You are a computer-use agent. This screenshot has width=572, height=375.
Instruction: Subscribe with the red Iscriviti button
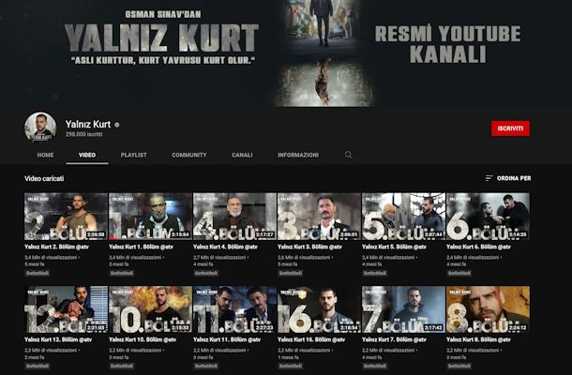pos(510,128)
